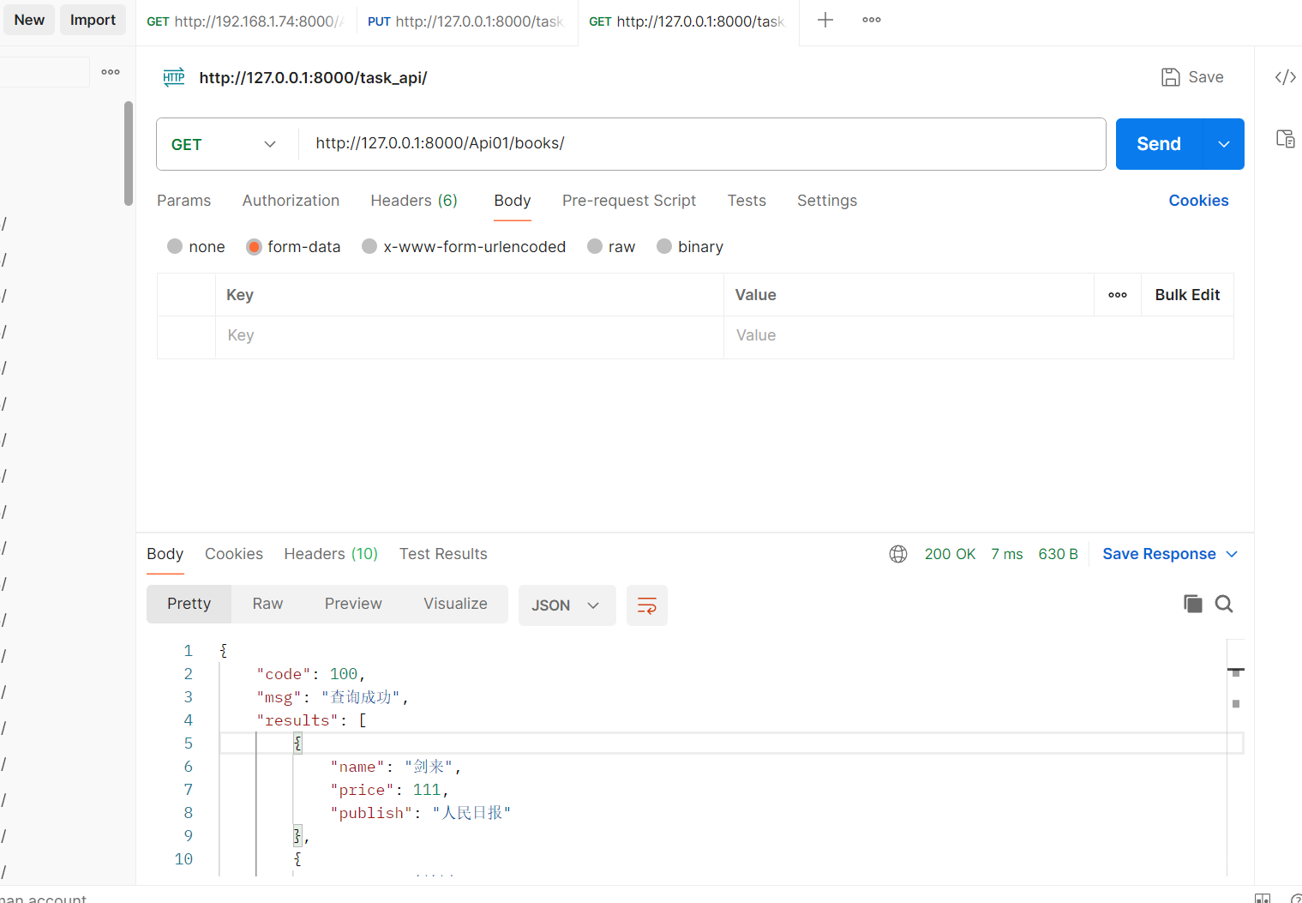This screenshot has height=903, width=1302.
Task: Select the Pretty response view
Action: [x=189, y=604]
